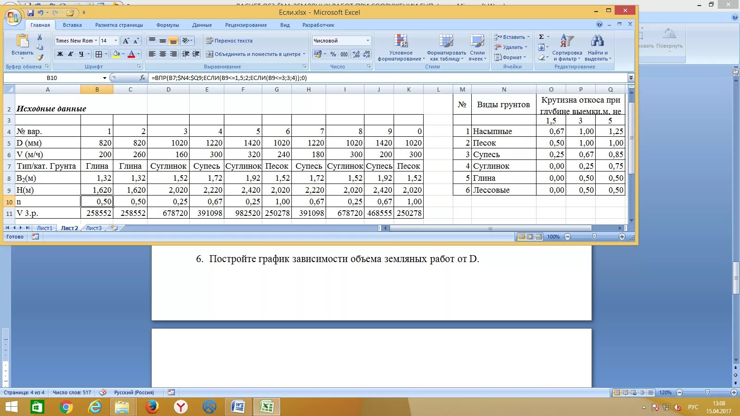This screenshot has height=416, width=740.
Task: Open the font size 14 dropdown
Action: coord(116,41)
